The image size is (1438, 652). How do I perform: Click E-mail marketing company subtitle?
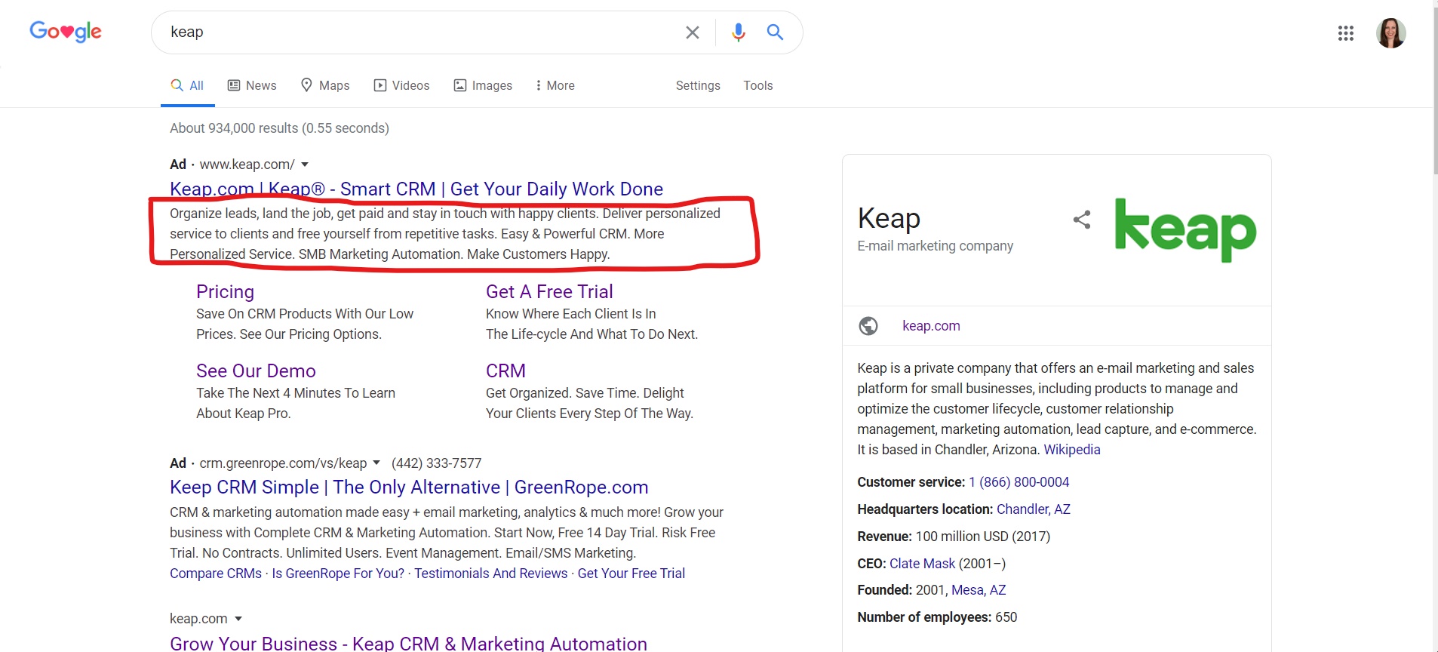click(935, 246)
